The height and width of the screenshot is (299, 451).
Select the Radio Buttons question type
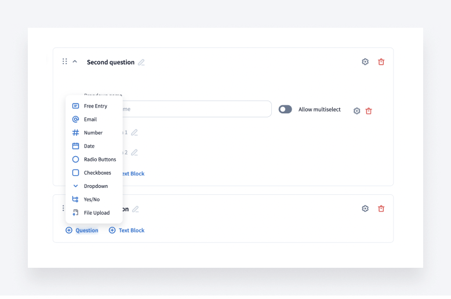click(x=99, y=160)
